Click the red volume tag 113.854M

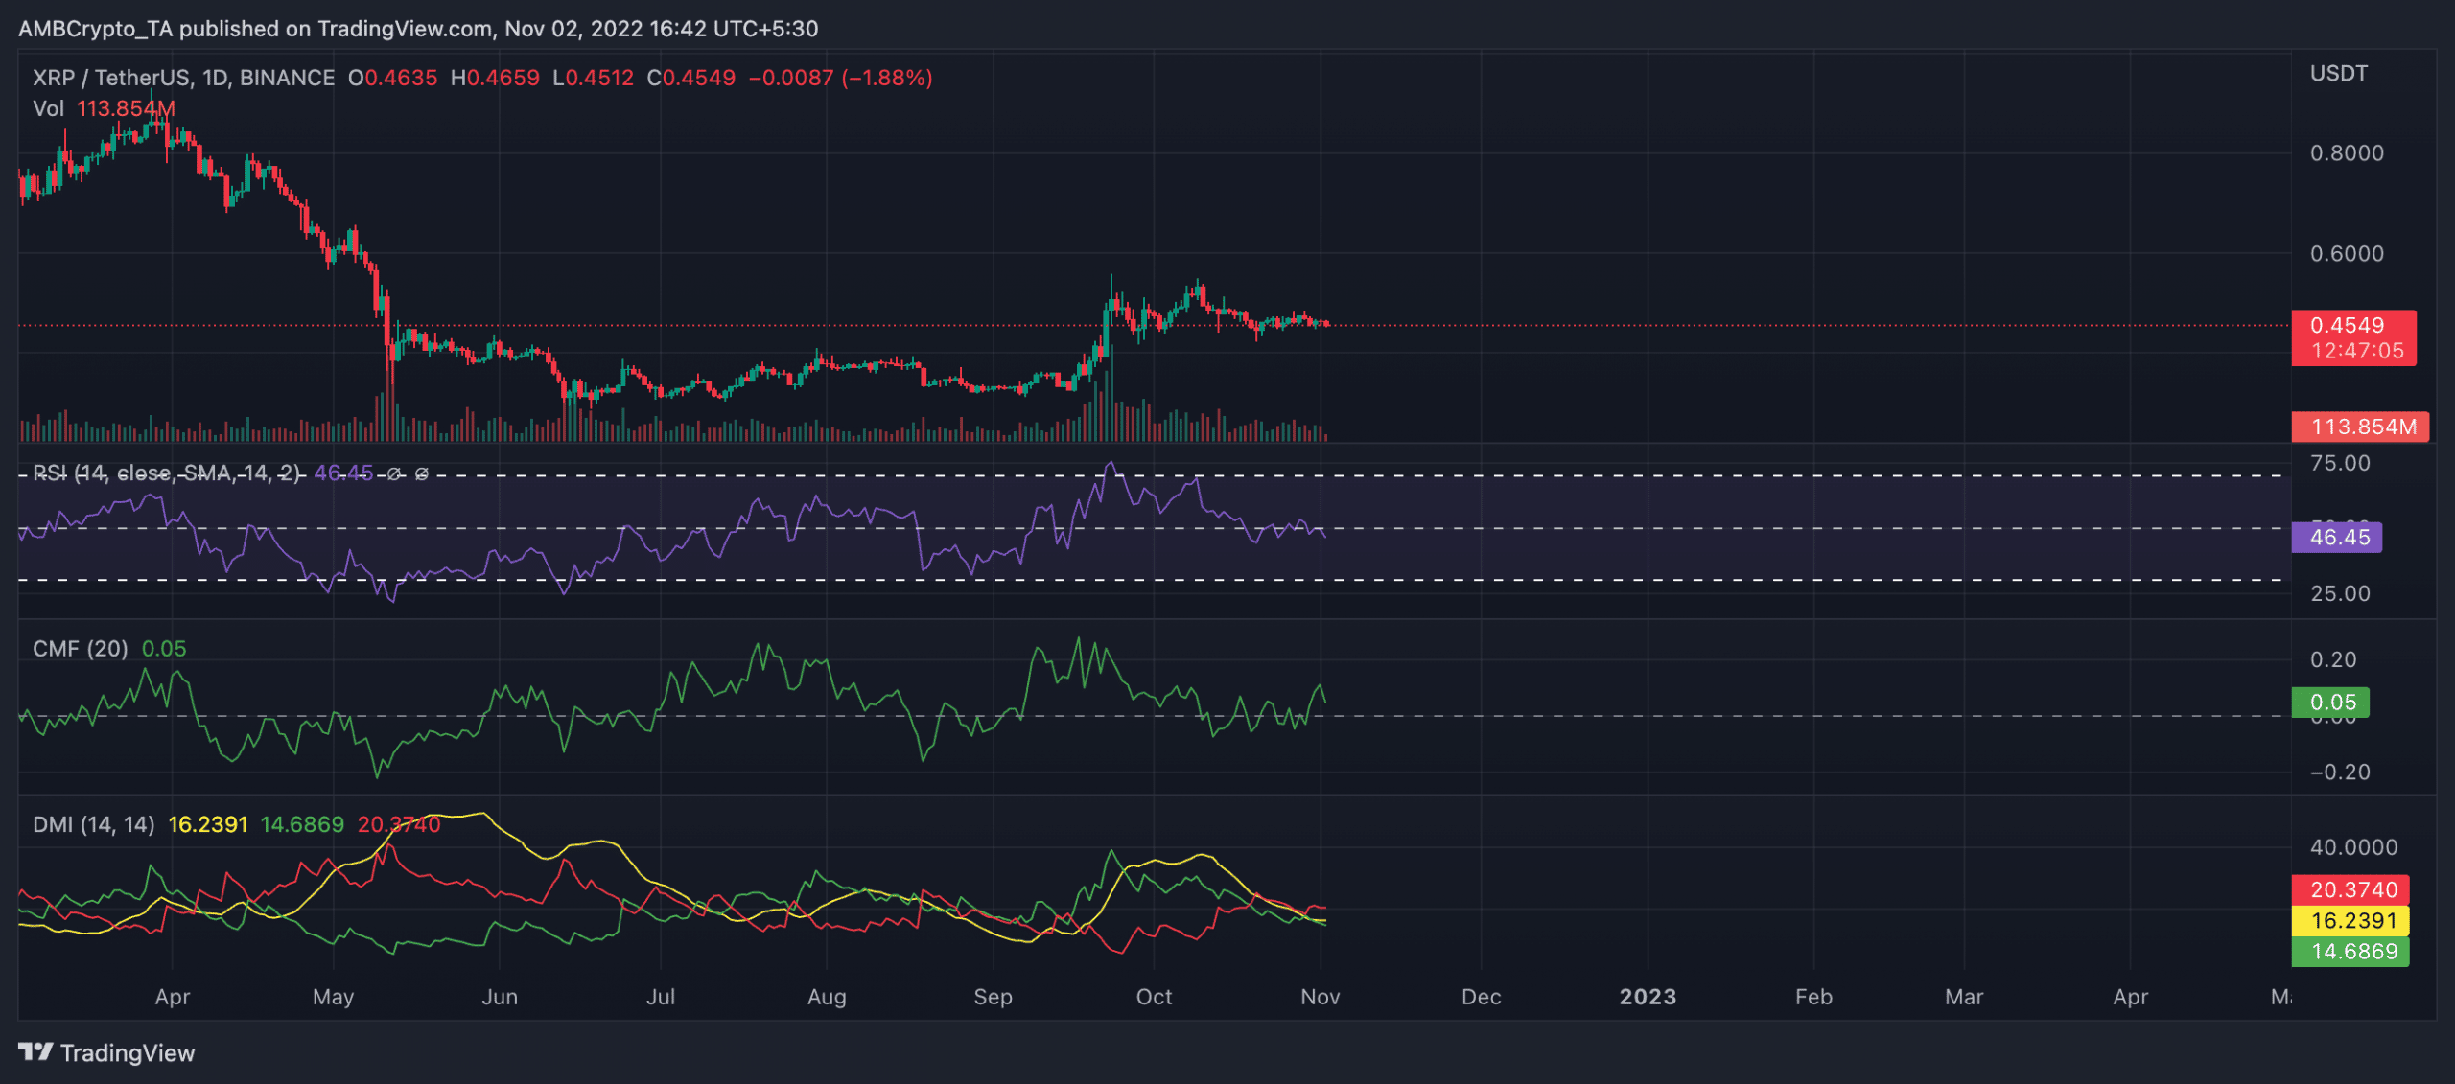pyautogui.click(x=2360, y=427)
